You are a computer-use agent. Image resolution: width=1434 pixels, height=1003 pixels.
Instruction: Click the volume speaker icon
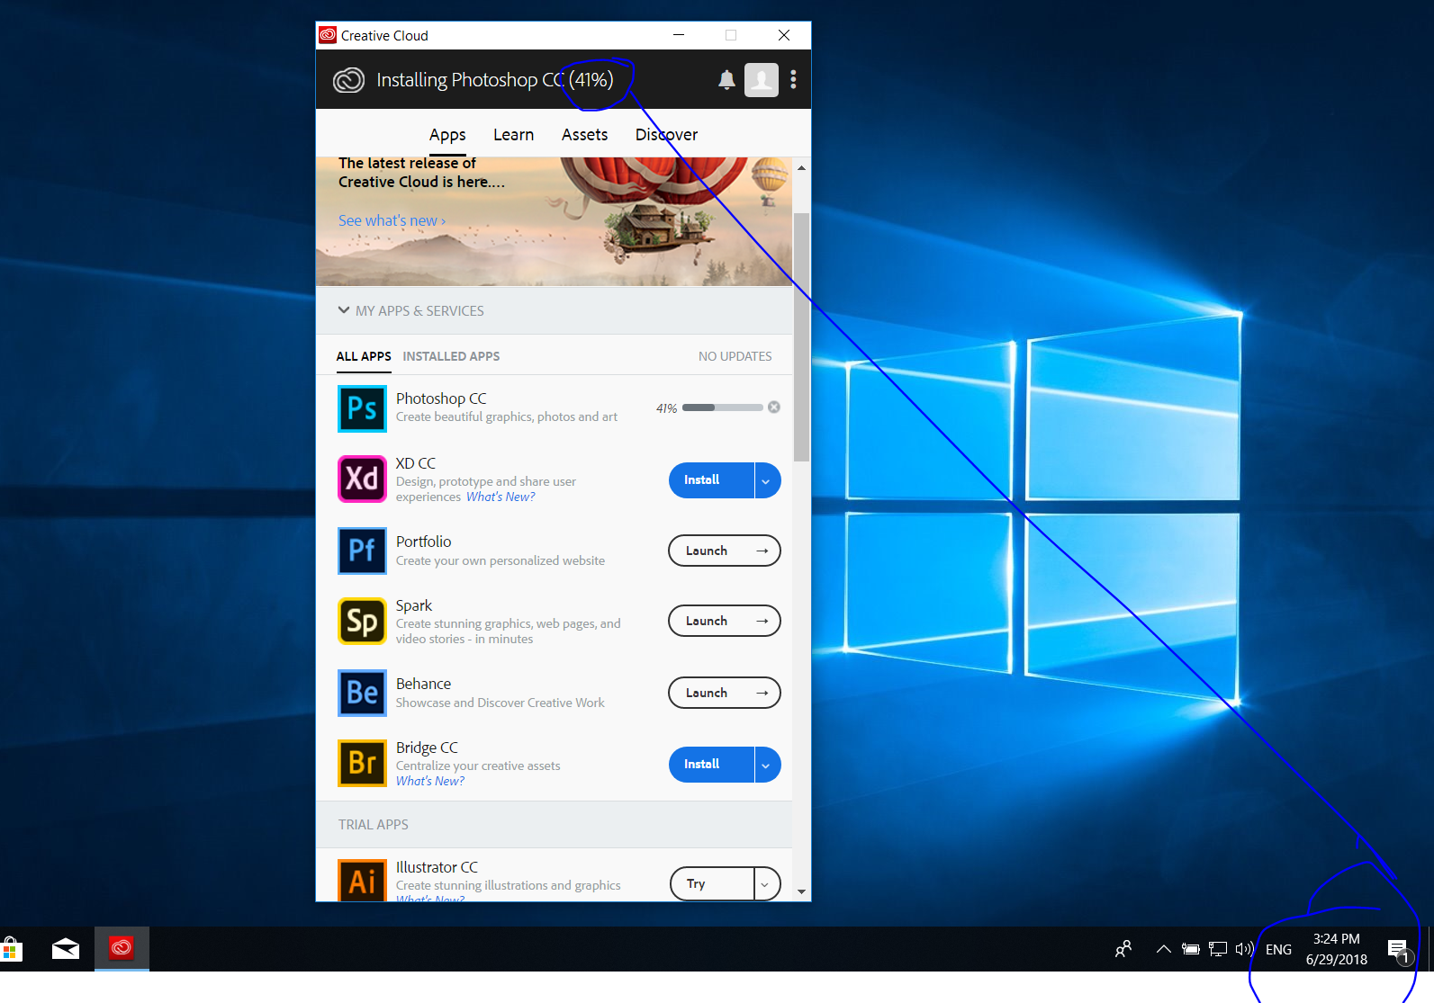point(1244,949)
